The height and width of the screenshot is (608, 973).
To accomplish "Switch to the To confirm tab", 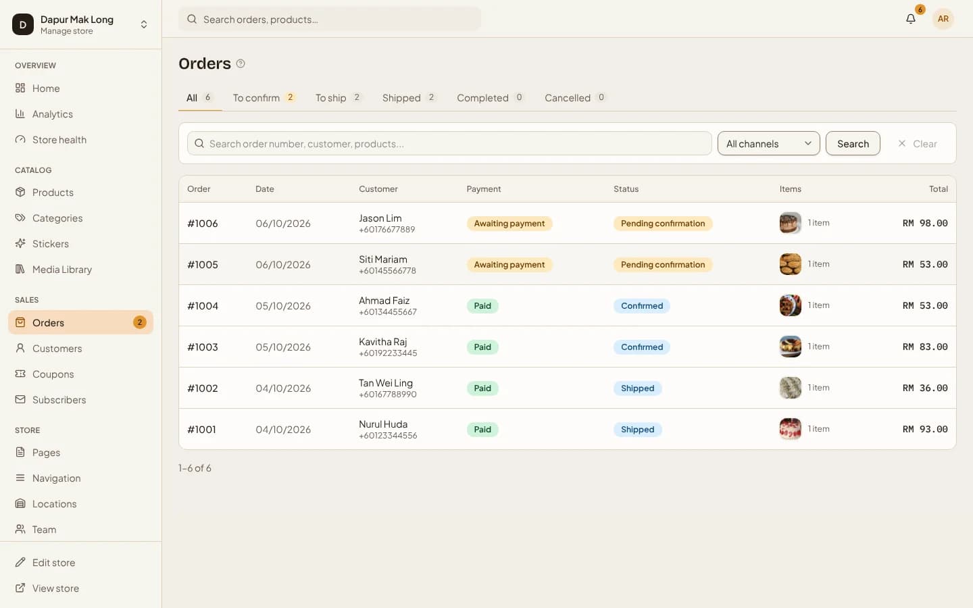I will coord(264,98).
